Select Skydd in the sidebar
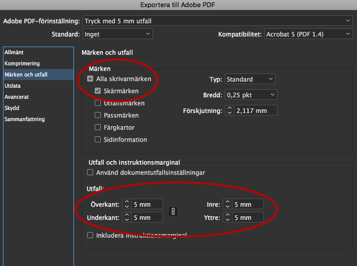Viewport: 357px width, 266px height. (38, 108)
